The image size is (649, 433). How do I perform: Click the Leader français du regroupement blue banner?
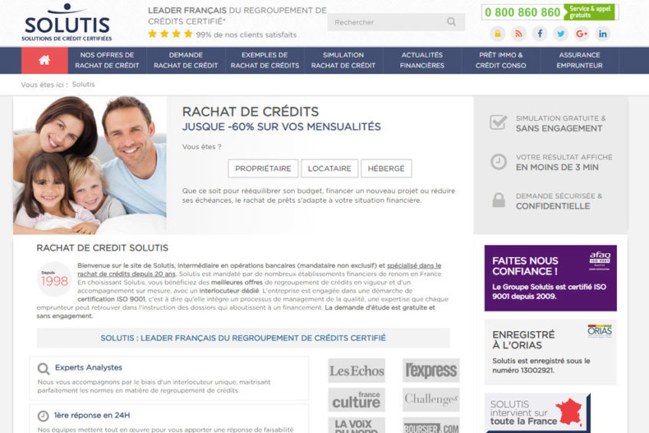pyautogui.click(x=243, y=338)
